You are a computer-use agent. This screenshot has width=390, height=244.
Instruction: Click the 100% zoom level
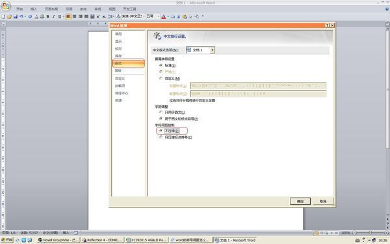click(x=346, y=233)
